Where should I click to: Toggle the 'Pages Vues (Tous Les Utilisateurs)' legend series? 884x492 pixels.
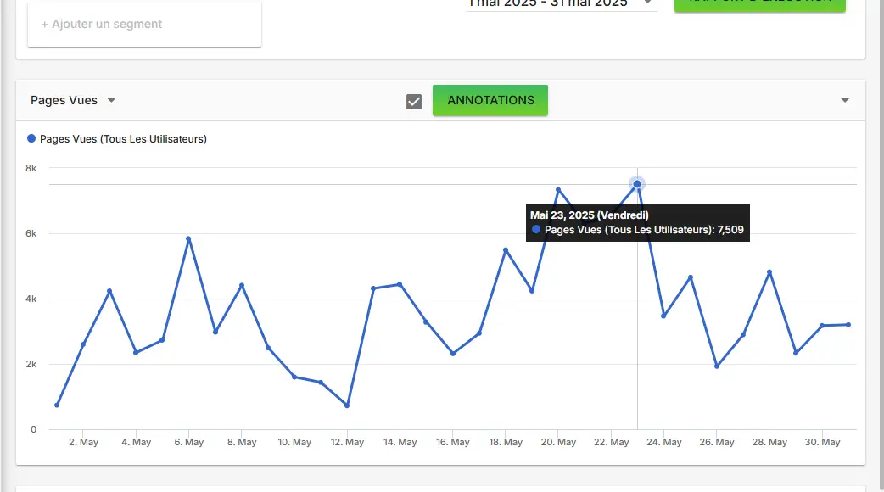point(117,138)
